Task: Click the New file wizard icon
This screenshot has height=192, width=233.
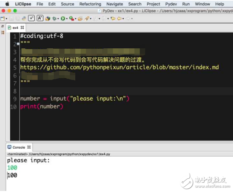Action: [x=3, y=19]
